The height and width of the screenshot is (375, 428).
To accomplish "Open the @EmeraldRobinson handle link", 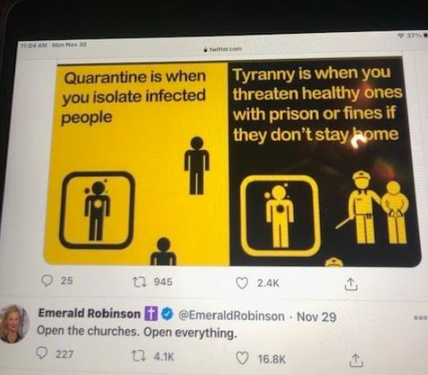I will click(232, 316).
